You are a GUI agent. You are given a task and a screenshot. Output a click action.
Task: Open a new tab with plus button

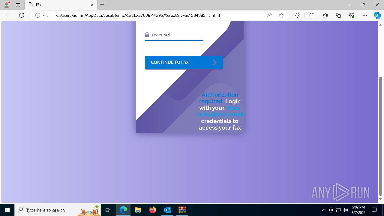102,5
